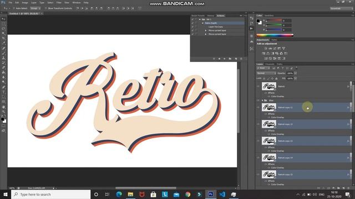The image size is (355, 199).
Task: Create new group folder icon in Layers
Action: pyautogui.click(x=338, y=188)
